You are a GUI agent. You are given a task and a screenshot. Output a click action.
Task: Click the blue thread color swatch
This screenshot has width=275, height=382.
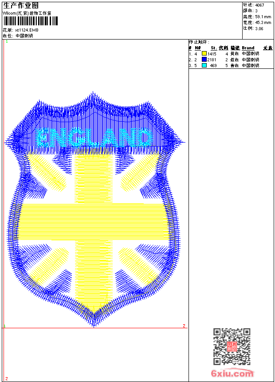click(204, 60)
